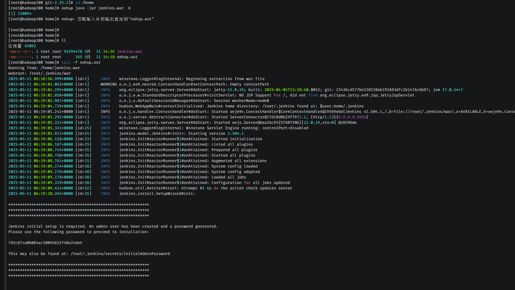Click the jenkins.war filename in the listing
This screenshot has height=290, width=515.
(x=129, y=51)
